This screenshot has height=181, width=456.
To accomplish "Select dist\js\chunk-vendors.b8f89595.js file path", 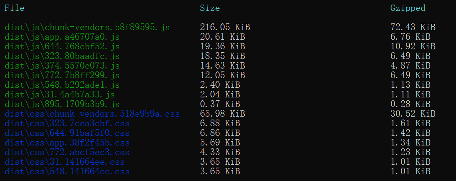I will (x=87, y=27).
